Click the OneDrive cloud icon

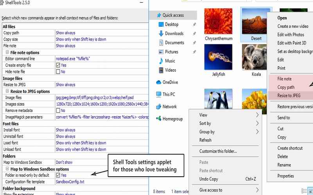pyautogui.click(x=159, y=82)
